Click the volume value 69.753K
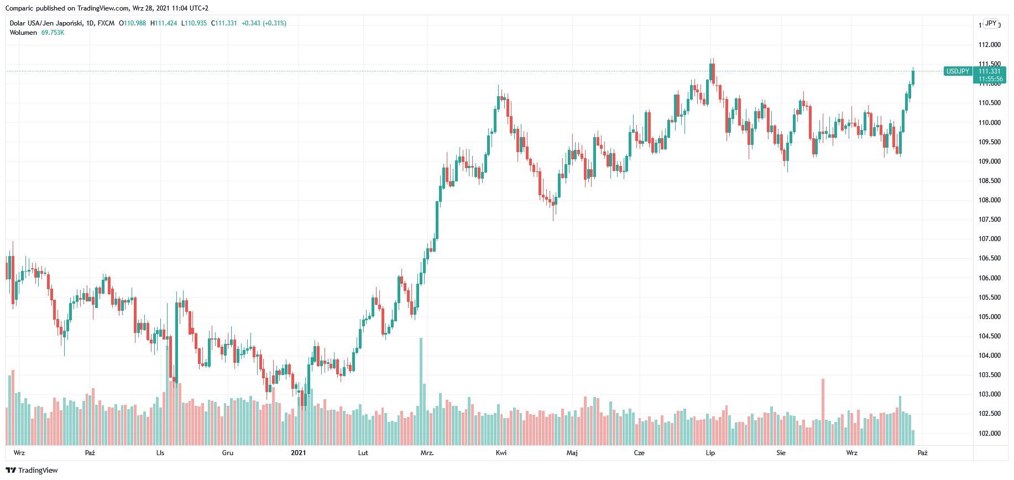Screen dimensions: 1014x480 click(53, 33)
